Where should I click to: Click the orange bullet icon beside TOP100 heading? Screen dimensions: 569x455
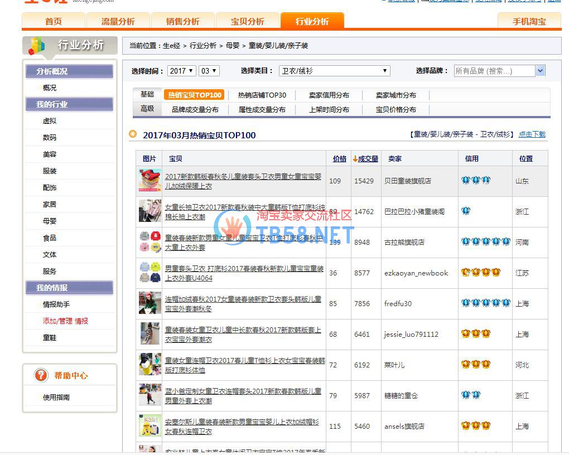[133, 134]
